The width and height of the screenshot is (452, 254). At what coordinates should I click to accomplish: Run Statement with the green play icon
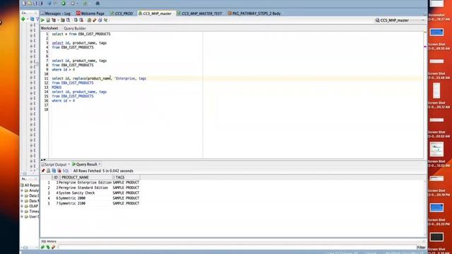pyautogui.click(x=42, y=20)
